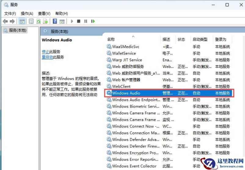Click the WebClient gear icon

[109, 86]
